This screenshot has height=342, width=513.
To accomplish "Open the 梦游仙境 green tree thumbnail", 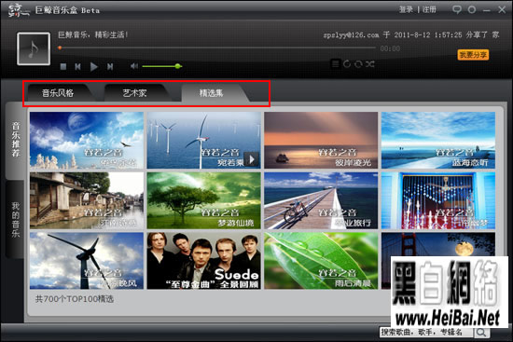I will pyautogui.click(x=204, y=200).
